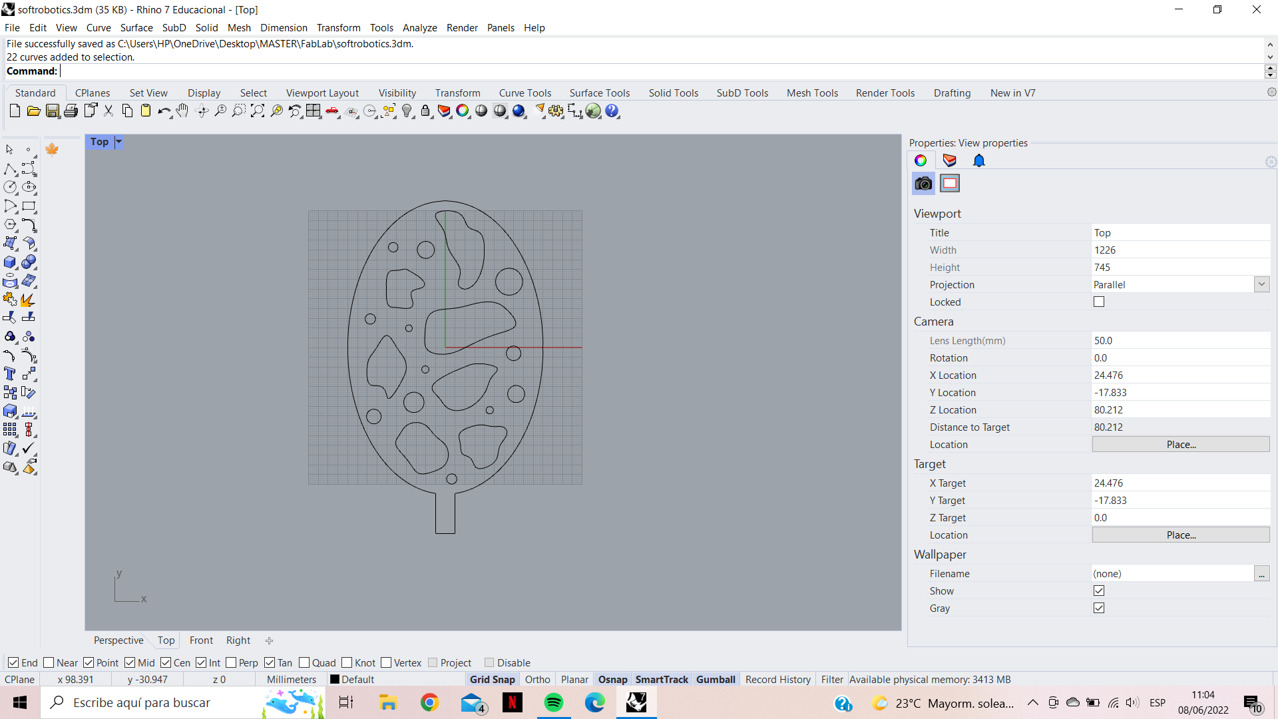Screen dimensions: 1278x719
Task: Toggle the Cen osnap checkbox
Action: pyautogui.click(x=166, y=662)
